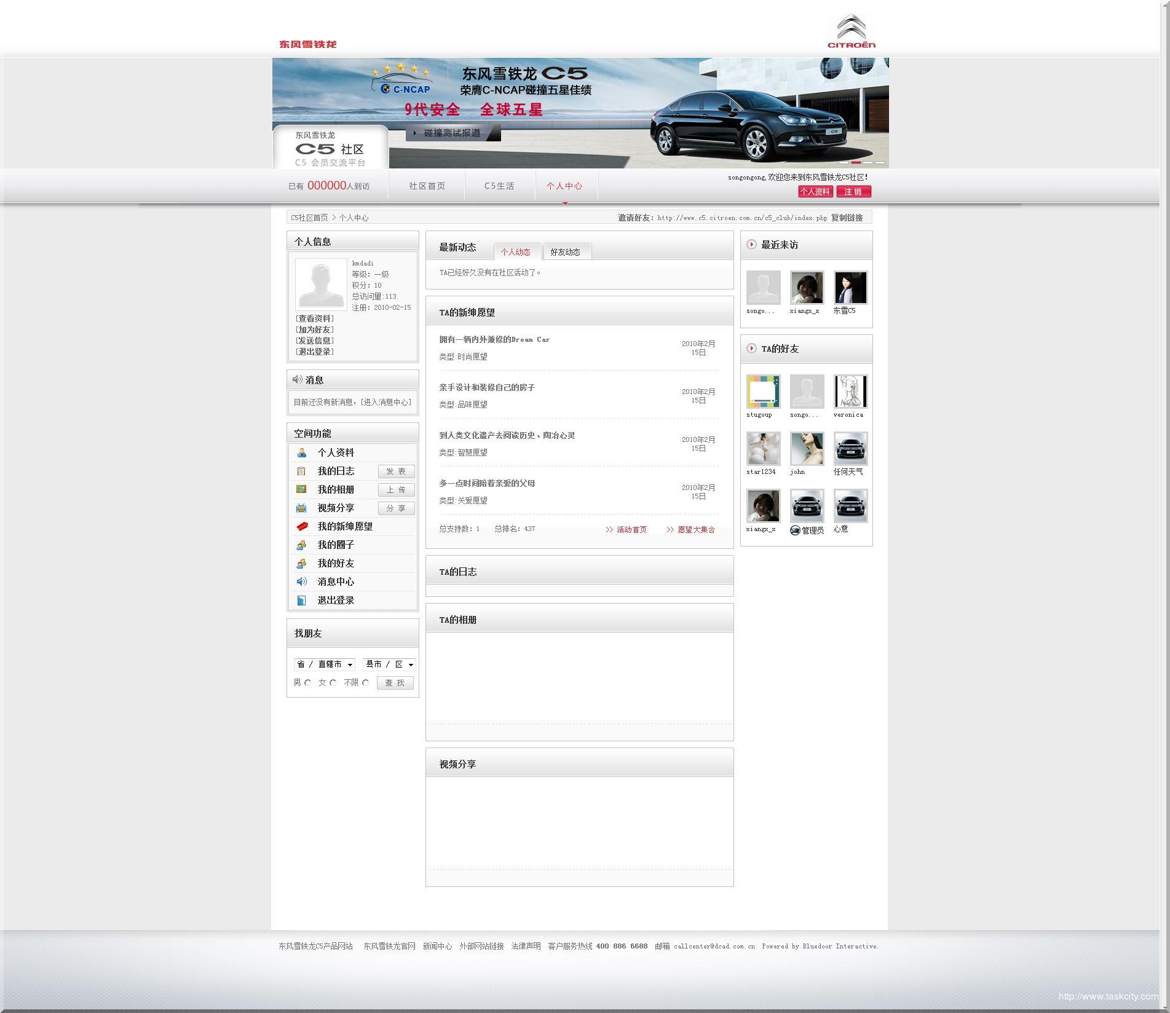The image size is (1170, 1013).
Task: Open the 省/直辖市 dropdown
Action: coord(325,664)
